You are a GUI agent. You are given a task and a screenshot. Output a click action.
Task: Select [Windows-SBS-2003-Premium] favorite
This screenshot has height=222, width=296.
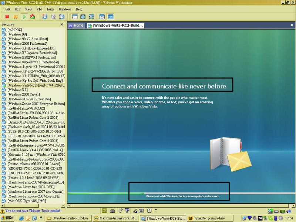click(29, 99)
